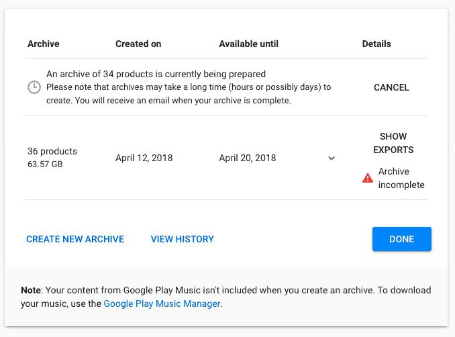Viewport: 455px width, 337px height.
Task: Click the April 20, 2018 expiry date
Action: pos(248,158)
